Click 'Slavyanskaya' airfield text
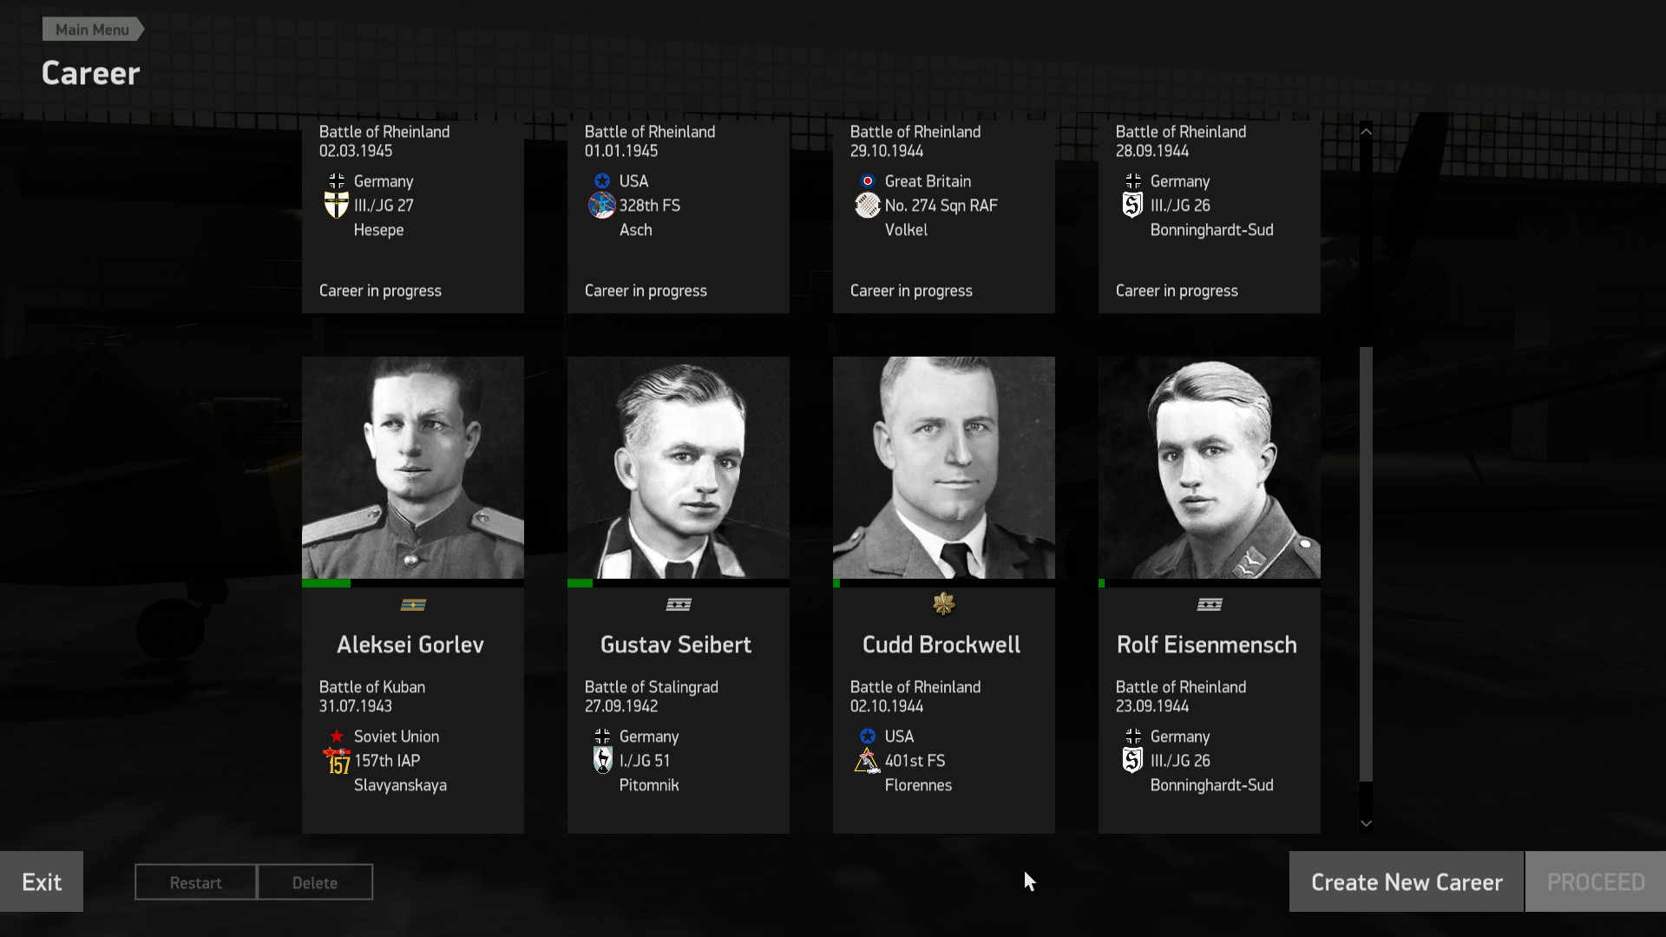Viewport: 1666px width, 937px height. (400, 785)
